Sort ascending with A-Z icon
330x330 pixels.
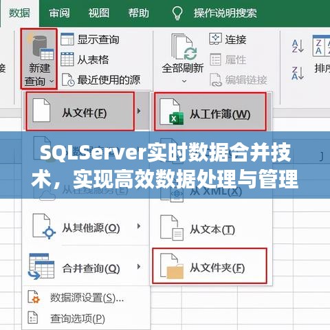[x=298, y=46]
